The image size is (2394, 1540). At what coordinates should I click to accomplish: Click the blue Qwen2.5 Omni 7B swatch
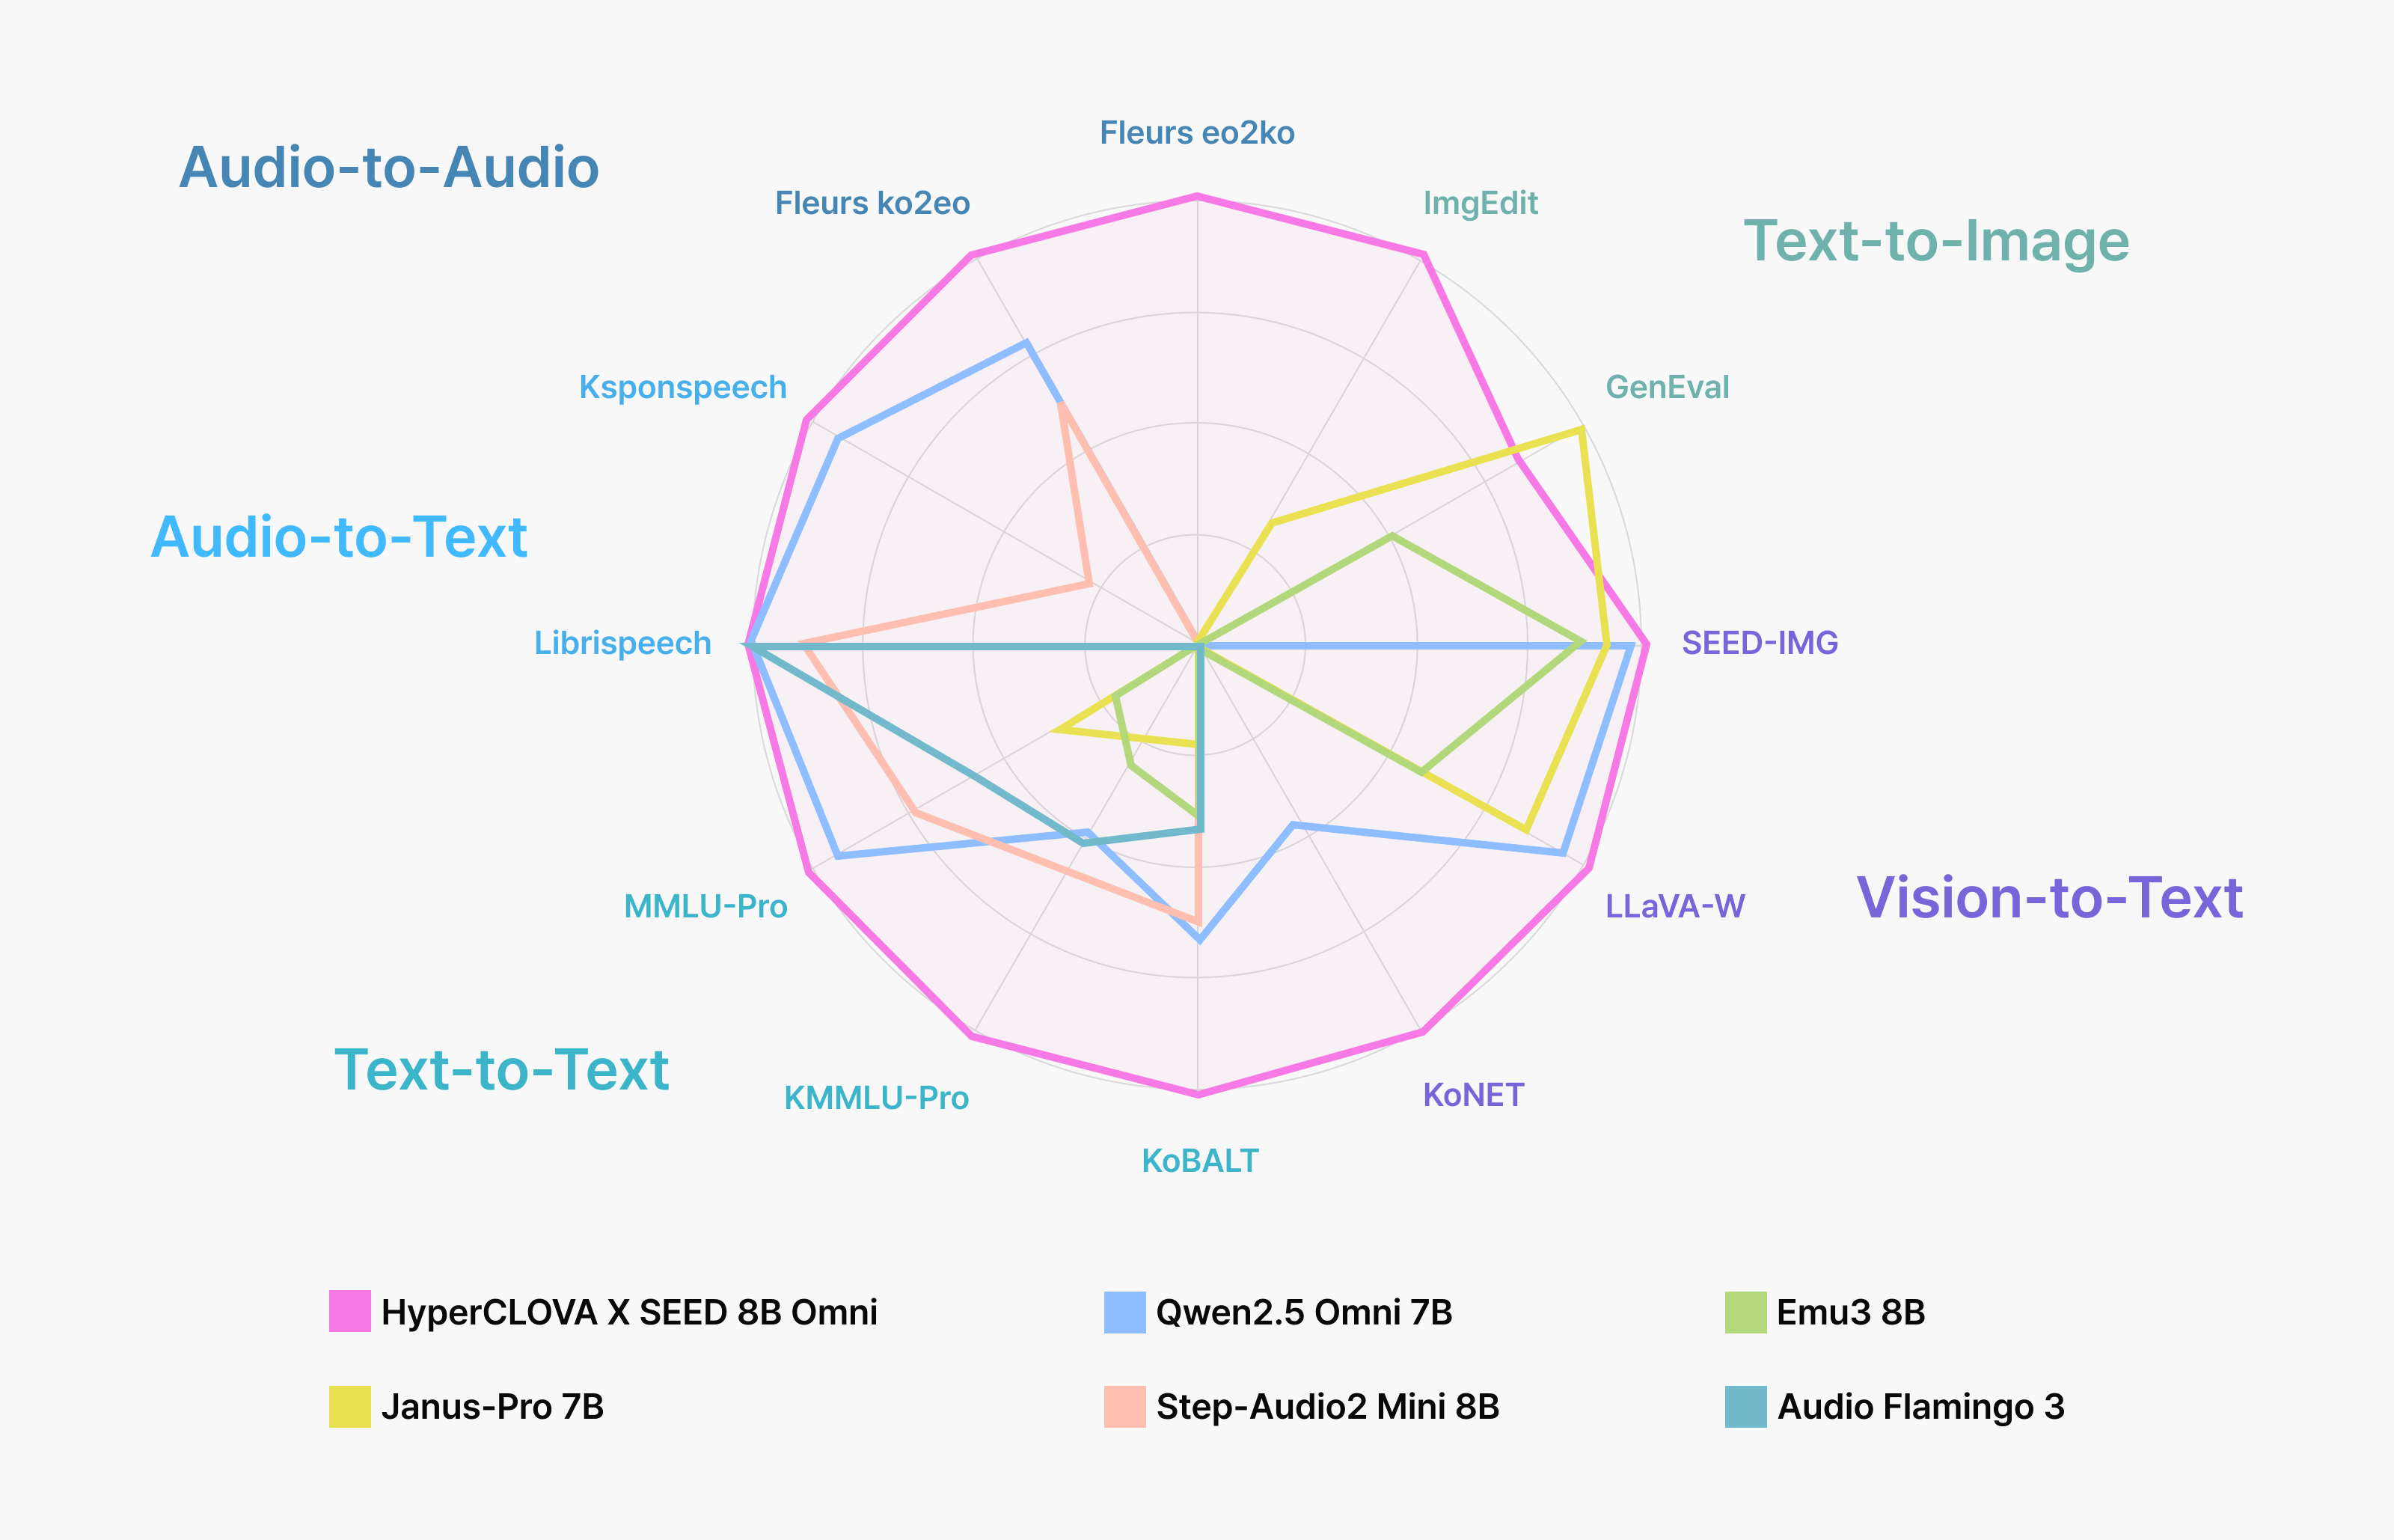[x=1124, y=1311]
